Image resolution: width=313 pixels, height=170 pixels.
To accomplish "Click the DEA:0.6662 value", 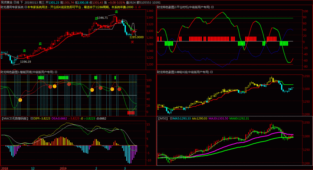I will click(x=59, y=118).
